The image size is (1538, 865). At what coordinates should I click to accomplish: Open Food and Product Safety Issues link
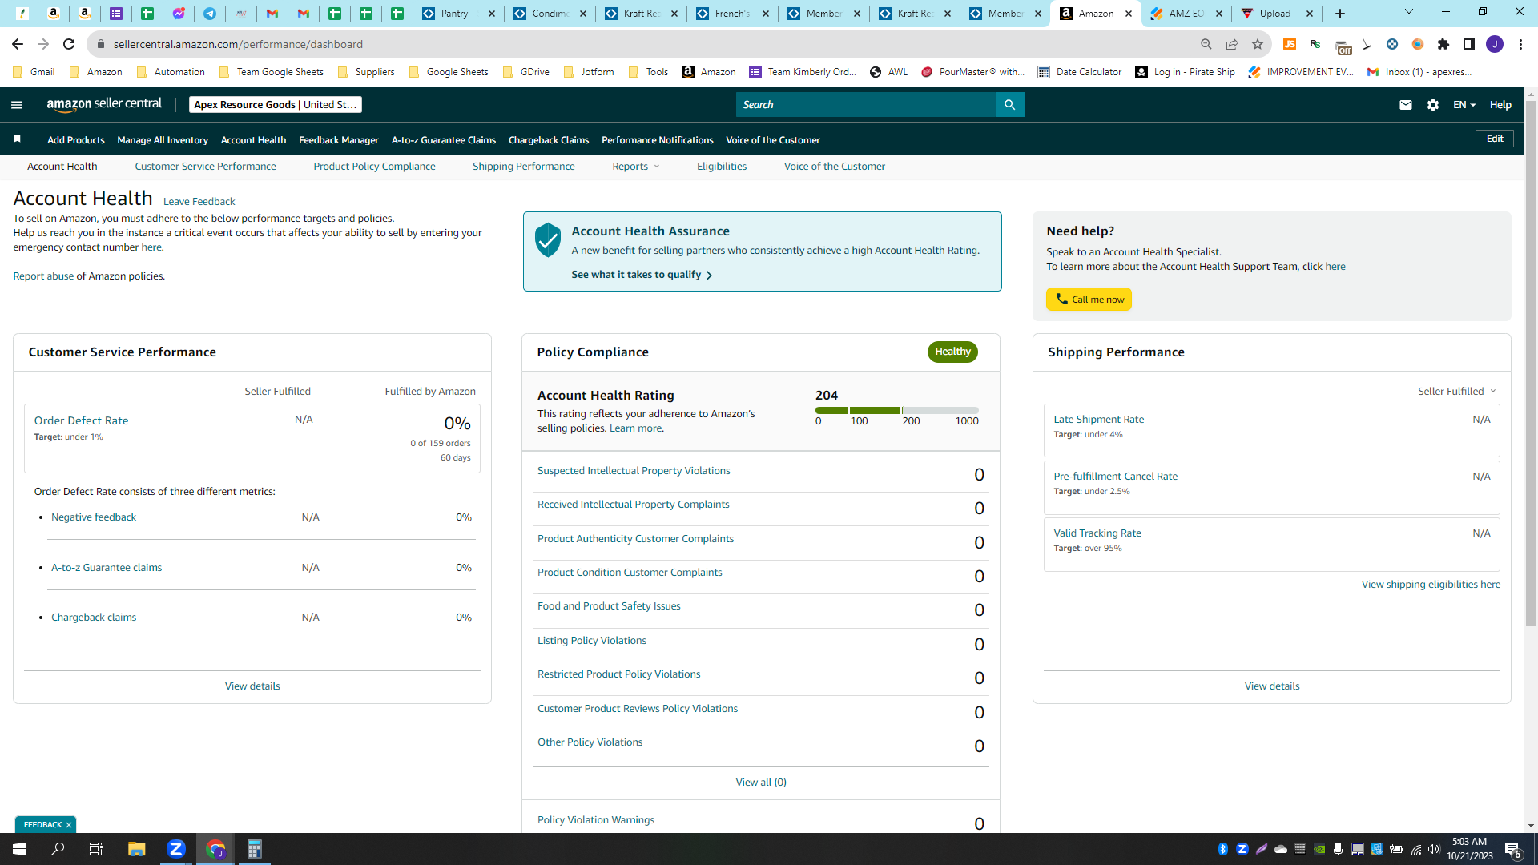click(x=609, y=606)
